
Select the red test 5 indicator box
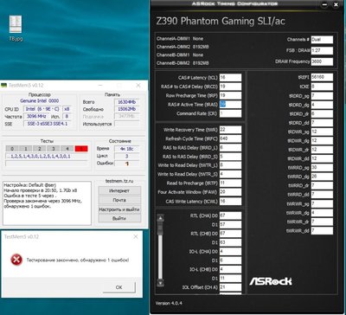pyautogui.click(x=81, y=149)
